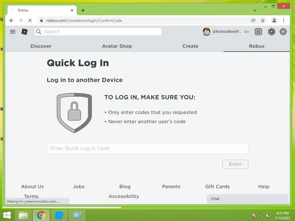Viewport: 295px width, 221px height.
Task: Open the Create tab
Action: click(190, 46)
